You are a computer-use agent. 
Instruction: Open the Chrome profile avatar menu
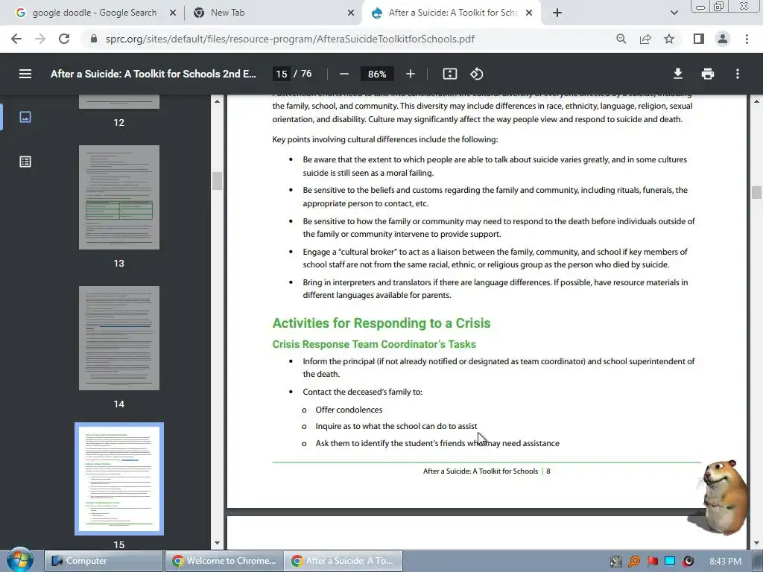click(723, 39)
